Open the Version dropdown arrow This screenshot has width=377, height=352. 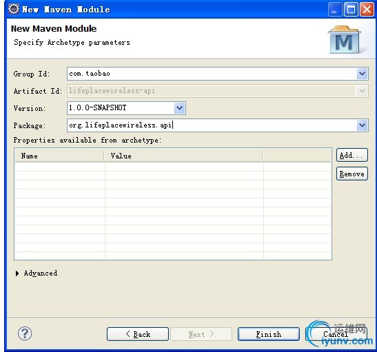pos(180,108)
